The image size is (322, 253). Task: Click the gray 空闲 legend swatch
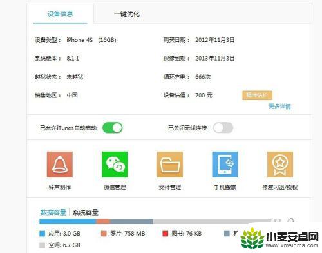pos(43,245)
